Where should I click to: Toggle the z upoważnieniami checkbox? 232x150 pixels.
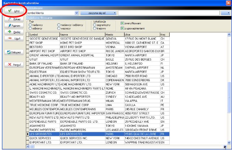point(123,28)
